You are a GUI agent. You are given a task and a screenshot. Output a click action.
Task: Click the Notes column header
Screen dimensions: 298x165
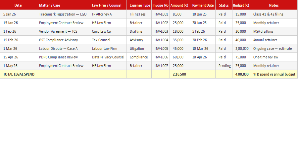274,5
